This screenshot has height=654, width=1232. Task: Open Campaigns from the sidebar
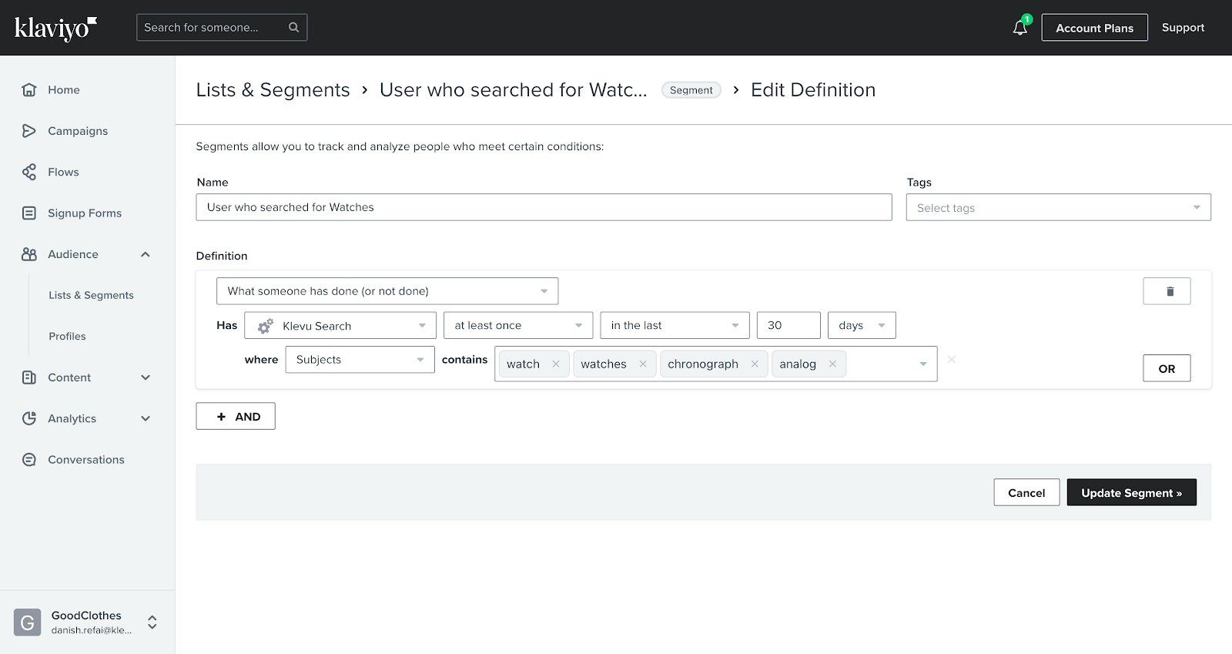tap(77, 131)
